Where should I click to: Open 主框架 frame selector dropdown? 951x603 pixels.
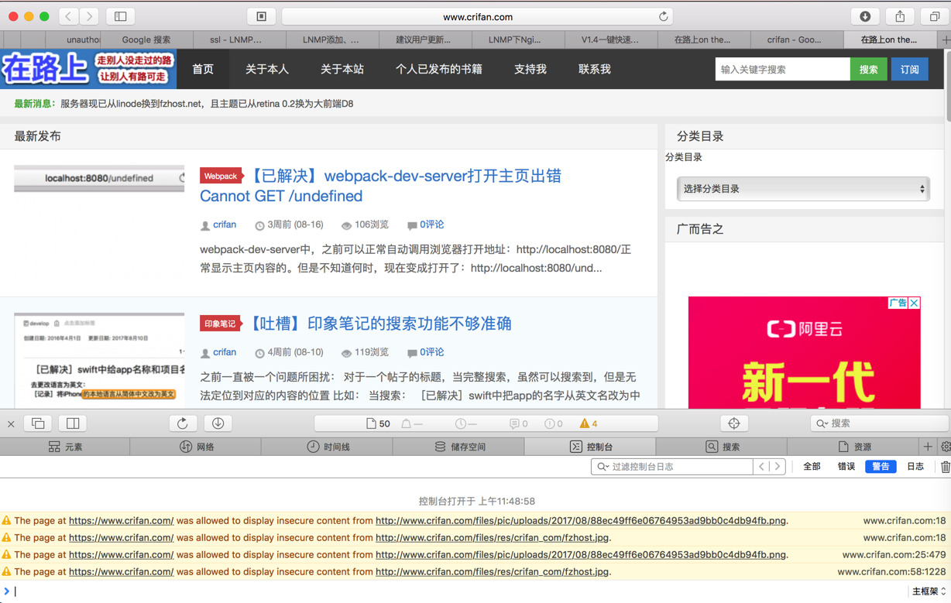929,591
